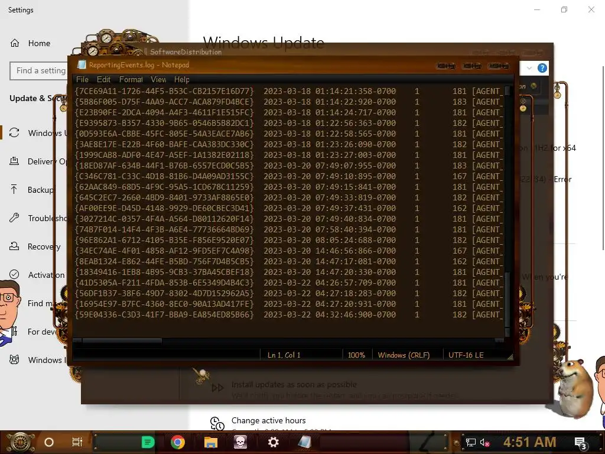Open the Format menu in Notepad
605x454 pixels.
tap(131, 80)
